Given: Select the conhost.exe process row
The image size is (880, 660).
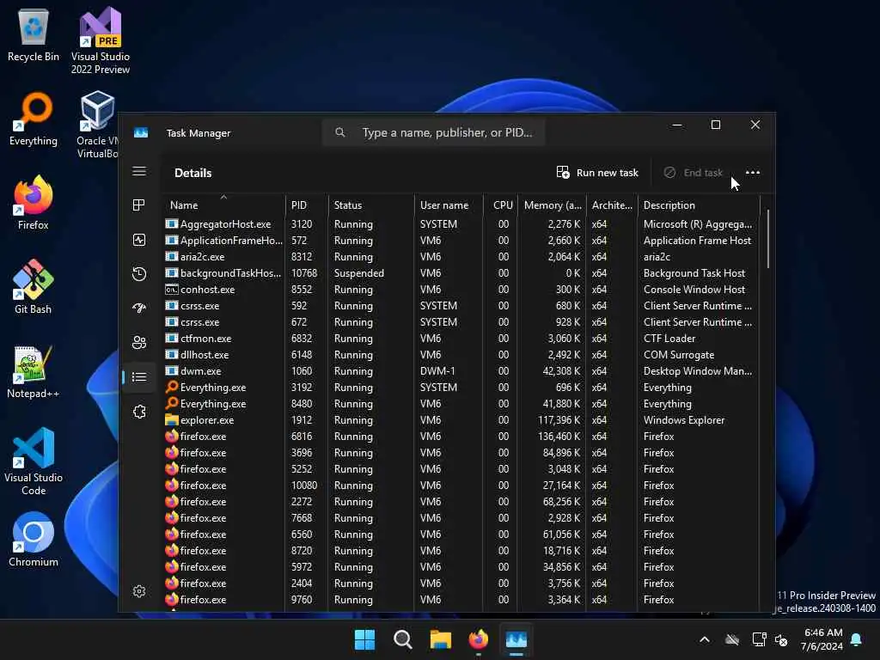Looking at the screenshot, I should coord(461,290).
